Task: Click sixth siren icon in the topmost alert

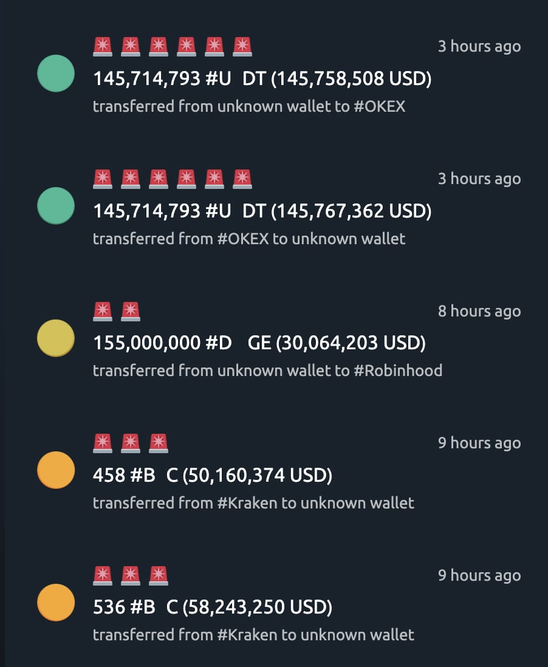Action: click(242, 47)
